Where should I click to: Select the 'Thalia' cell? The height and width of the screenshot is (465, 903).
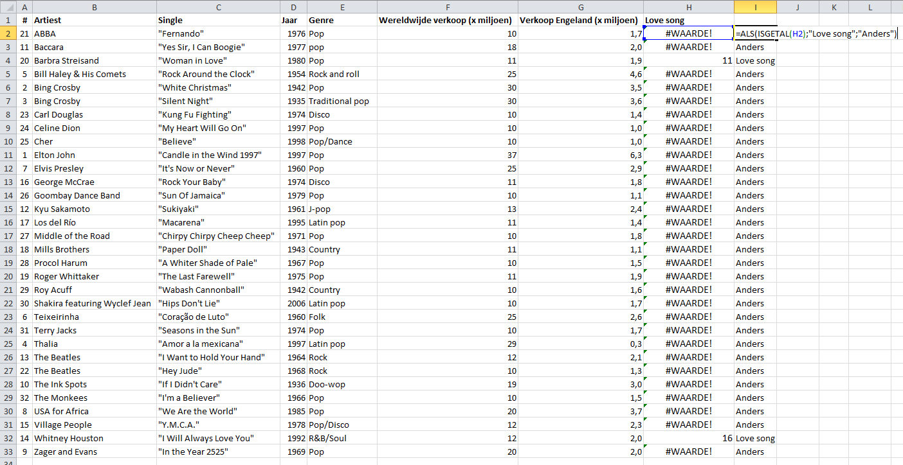94,344
